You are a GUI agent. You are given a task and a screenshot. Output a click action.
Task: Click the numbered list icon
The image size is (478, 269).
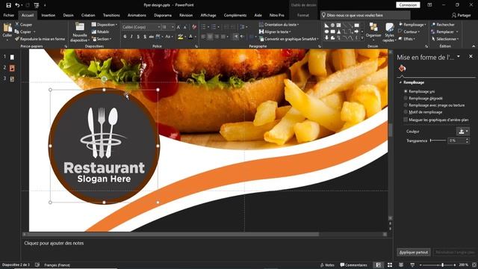pos(214,27)
